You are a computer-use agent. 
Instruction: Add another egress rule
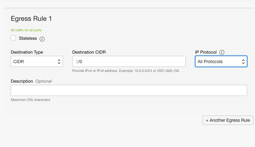228,120
